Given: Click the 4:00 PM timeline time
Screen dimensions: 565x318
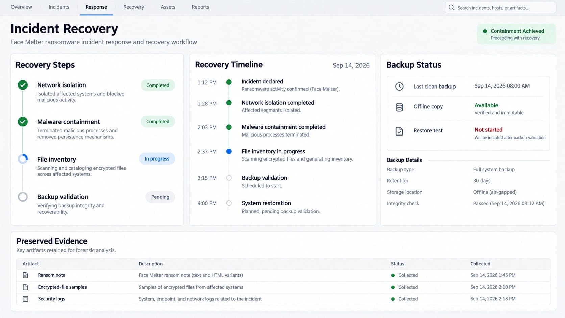Looking at the screenshot, I should [x=207, y=203].
